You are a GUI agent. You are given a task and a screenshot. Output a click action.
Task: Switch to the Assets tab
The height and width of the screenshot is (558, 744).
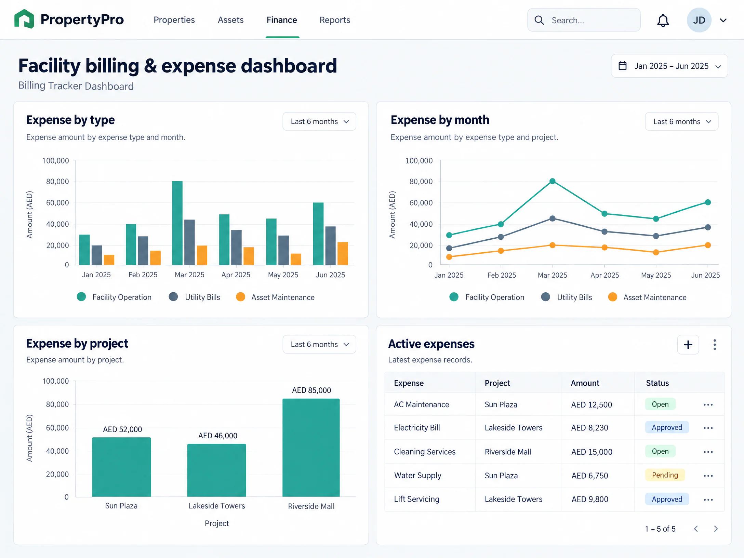point(230,20)
